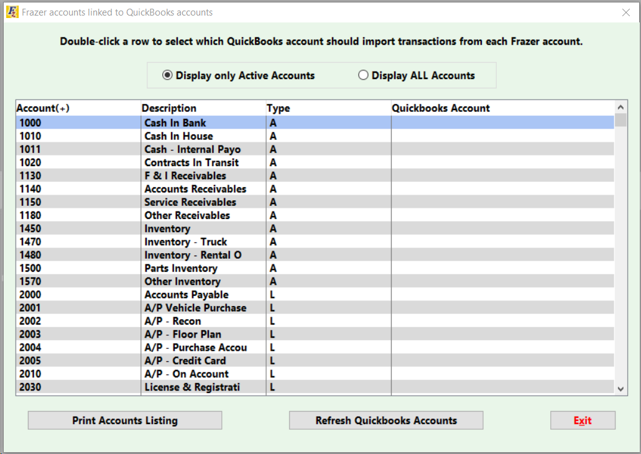This screenshot has height=454, width=641.
Task: Select account number 2004
Action: click(30, 348)
